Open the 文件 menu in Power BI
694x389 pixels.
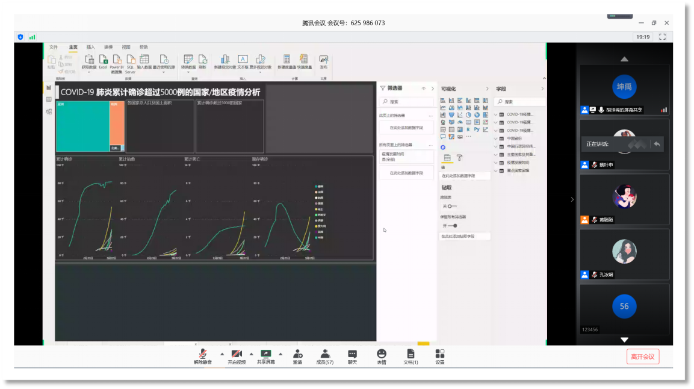54,47
